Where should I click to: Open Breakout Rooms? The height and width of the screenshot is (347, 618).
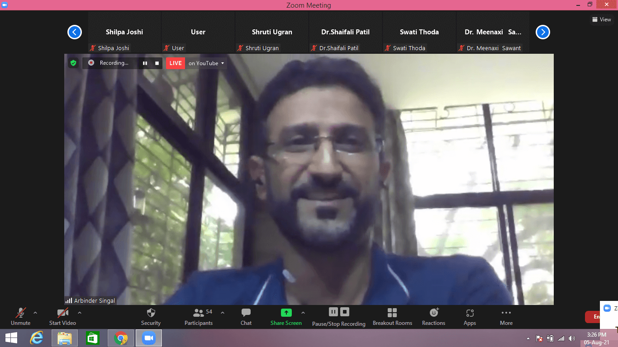coord(392,316)
